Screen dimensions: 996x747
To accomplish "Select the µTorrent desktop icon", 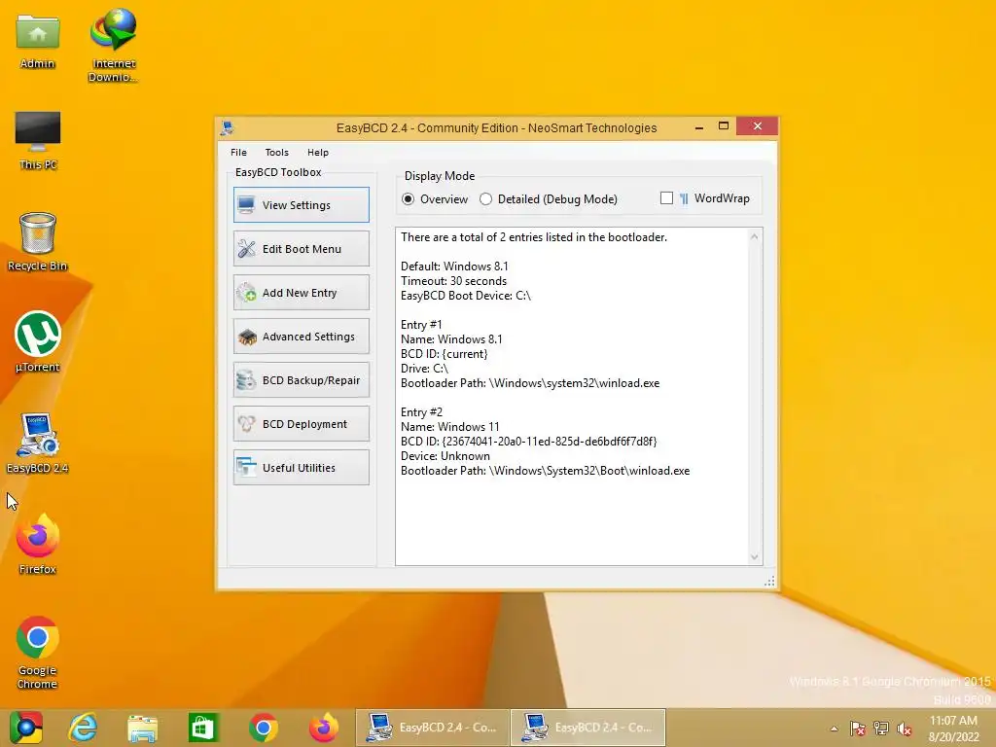I will (x=38, y=342).
